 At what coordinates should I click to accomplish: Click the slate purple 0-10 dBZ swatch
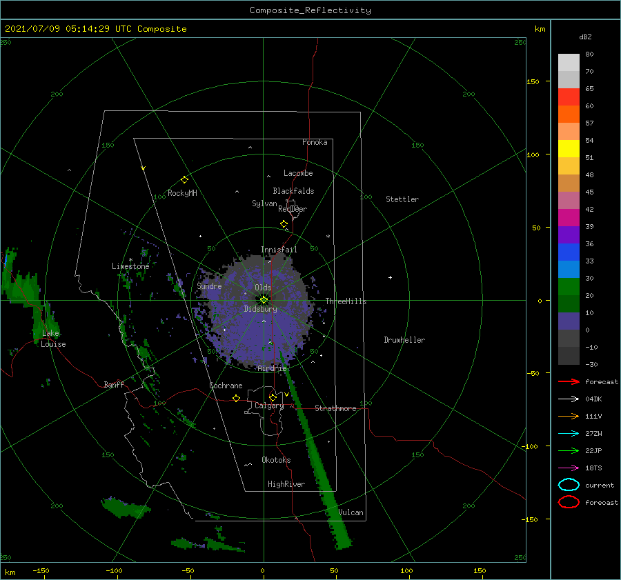(x=569, y=321)
